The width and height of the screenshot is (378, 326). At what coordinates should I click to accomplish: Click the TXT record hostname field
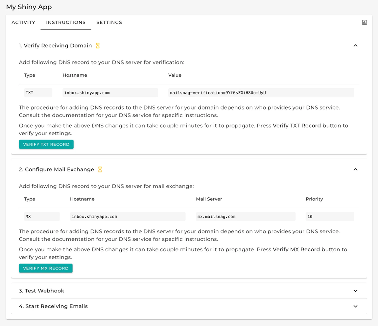[110, 93]
